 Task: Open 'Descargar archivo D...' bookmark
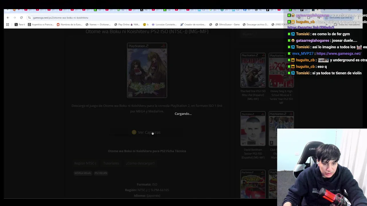(255, 25)
